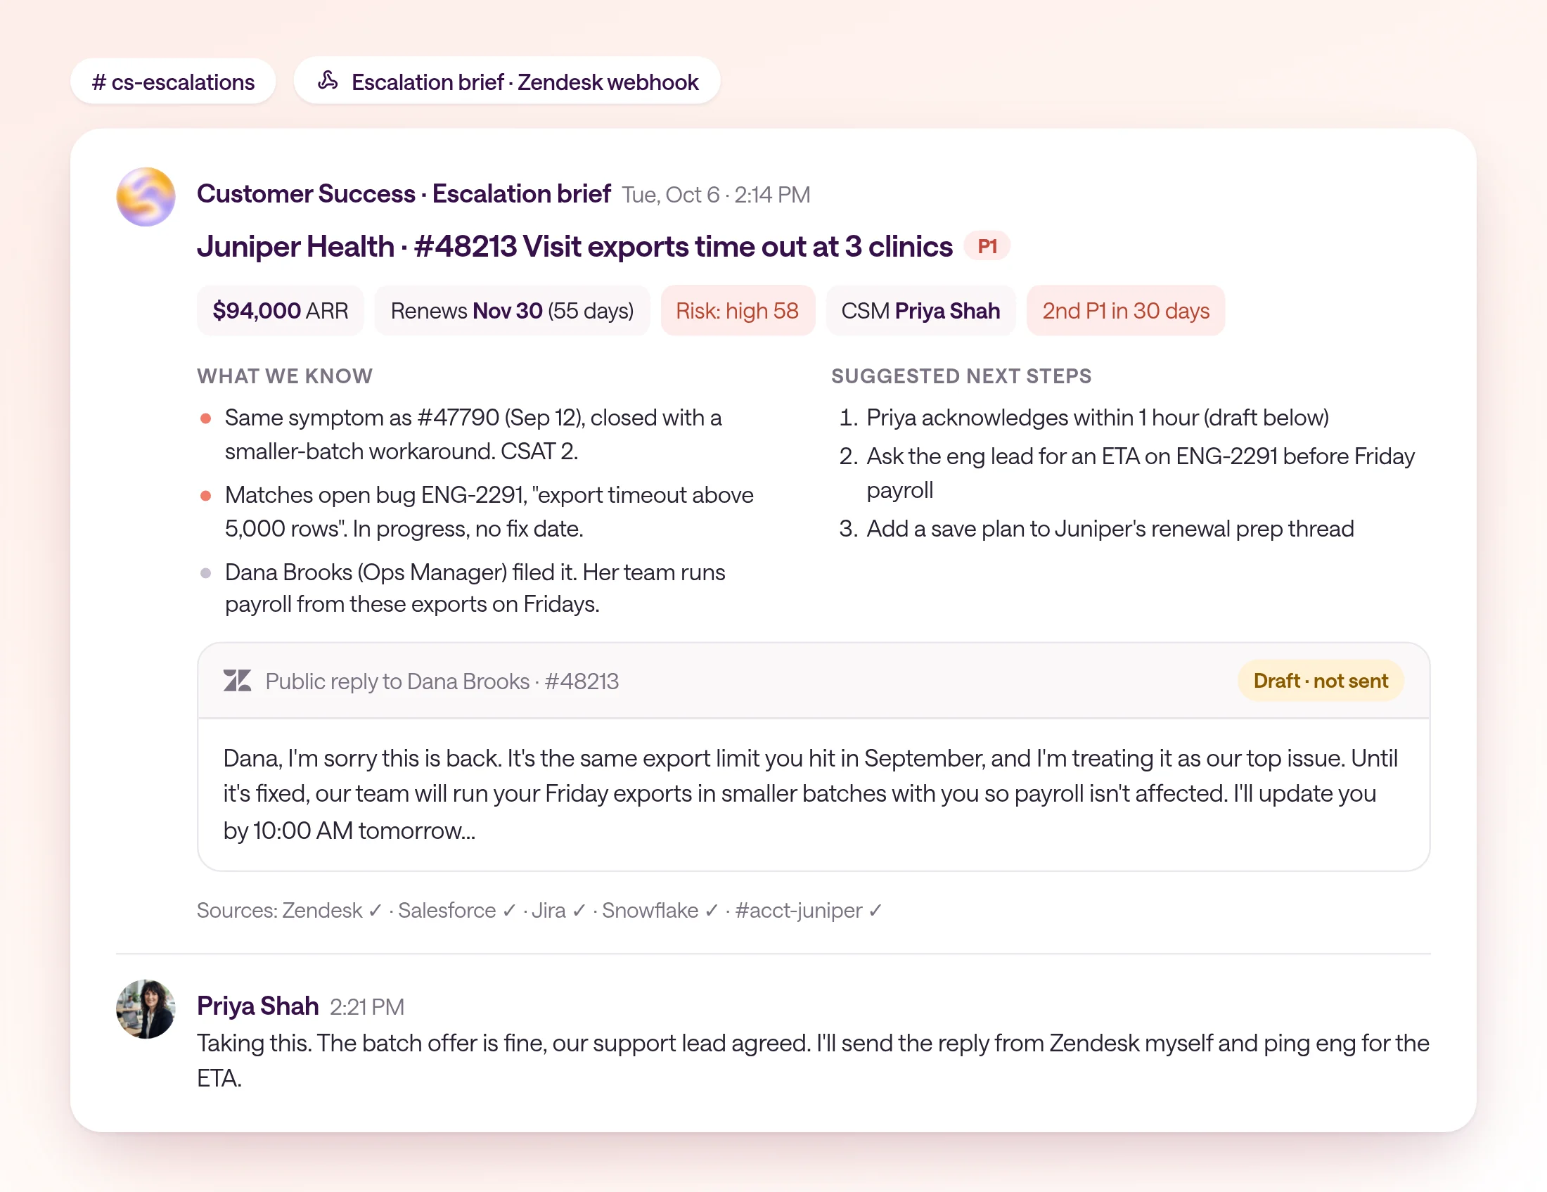The width and height of the screenshot is (1547, 1192).
Task: Select the $94,000 ARR chip
Action: (281, 310)
